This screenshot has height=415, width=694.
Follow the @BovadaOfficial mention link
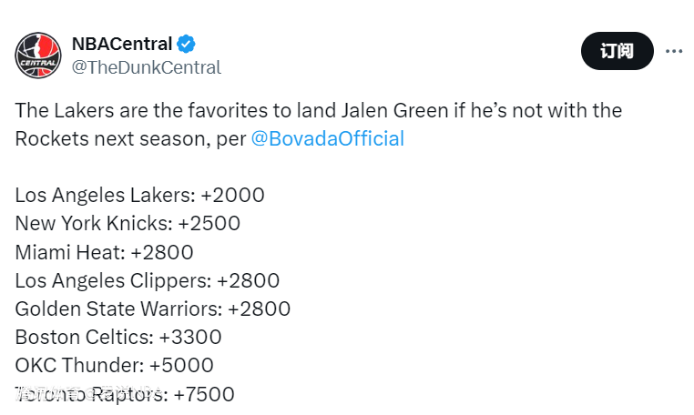click(327, 139)
